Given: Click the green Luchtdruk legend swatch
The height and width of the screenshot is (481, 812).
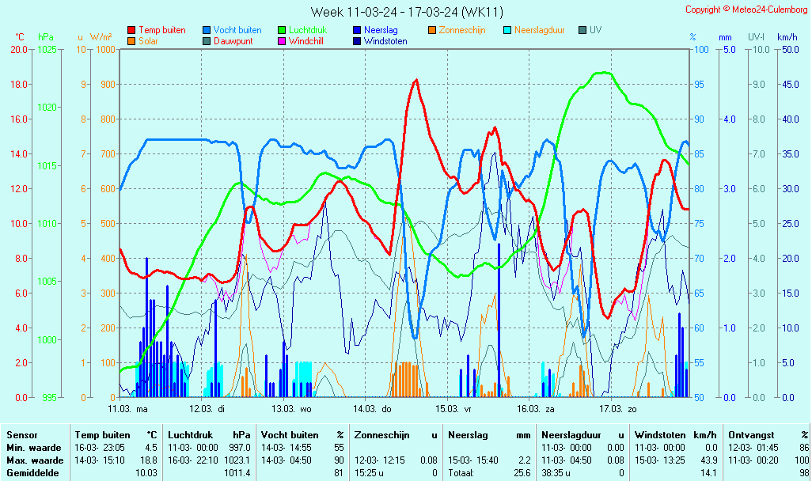Looking at the screenshot, I should coord(282,31).
